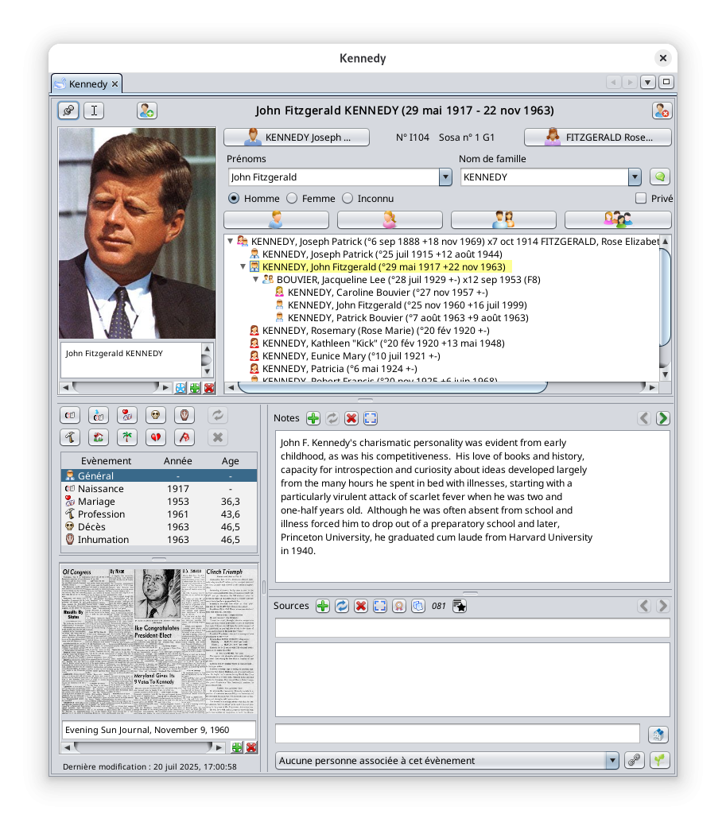
Task: Click the add individual icon in top toolbar
Action: 146,111
